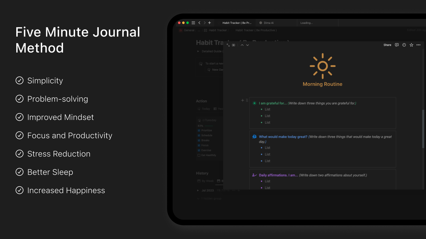Image resolution: width=426 pixels, height=239 pixels.
Task: Click last List bullet under What would make today great
Action: [x=267, y=161]
